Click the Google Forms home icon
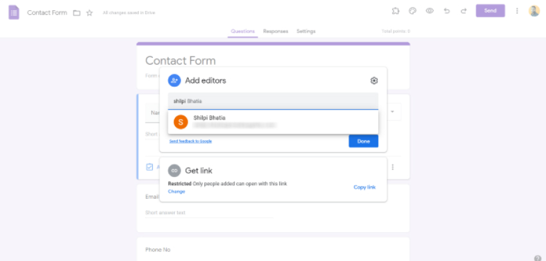The image size is (546, 261). (14, 13)
